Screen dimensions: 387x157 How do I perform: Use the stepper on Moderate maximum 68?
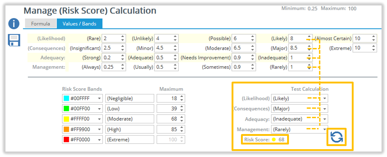coord(182,119)
